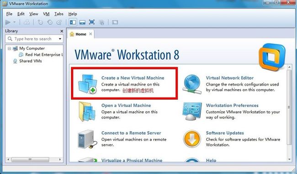The image size is (297, 174).
Task: Close the Home tab
Action: (90, 34)
